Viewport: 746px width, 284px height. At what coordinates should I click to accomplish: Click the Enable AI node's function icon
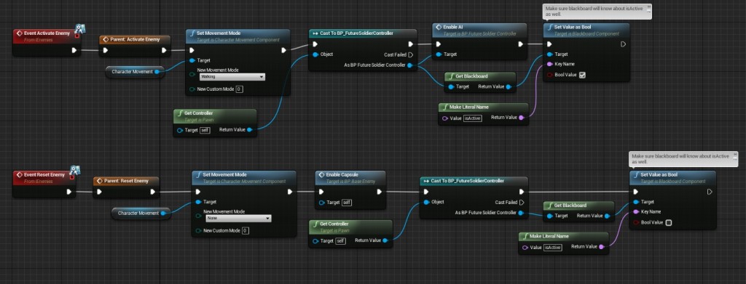pyautogui.click(x=439, y=28)
